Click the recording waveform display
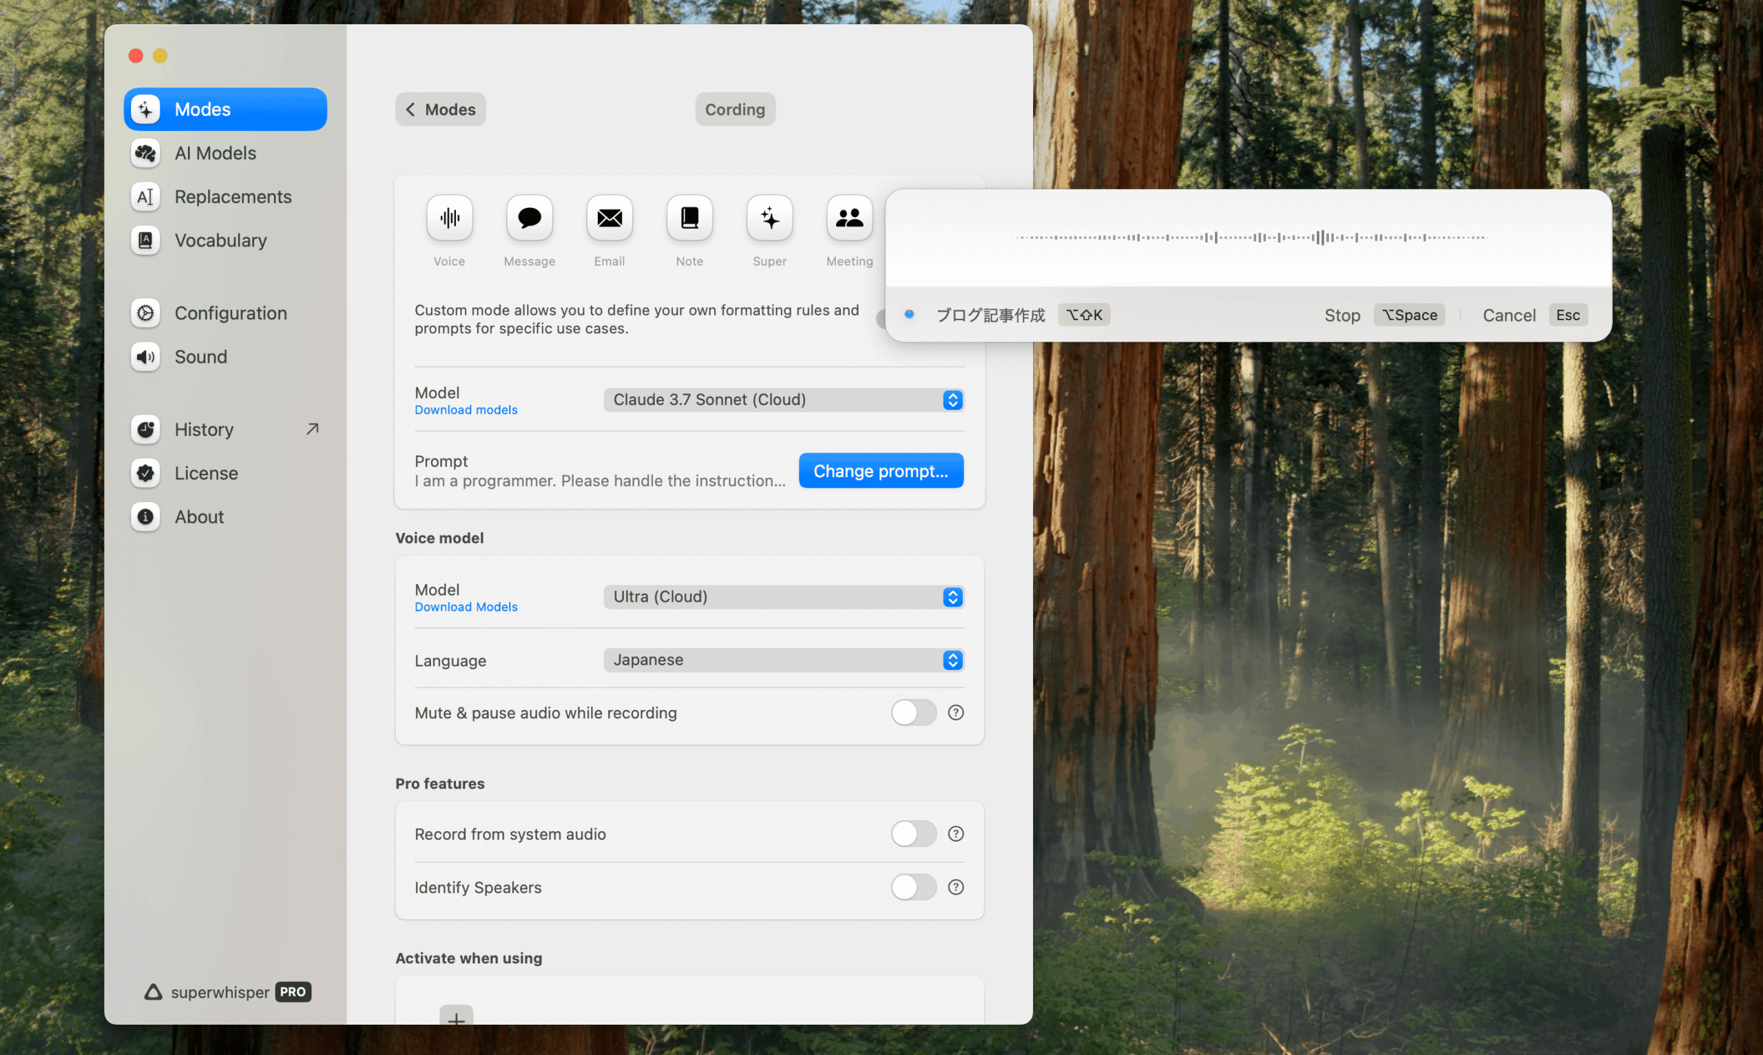 coord(1249,238)
